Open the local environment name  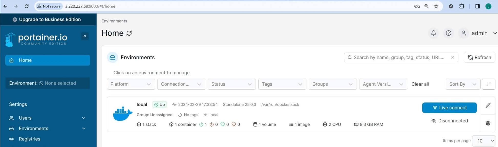tap(142, 104)
